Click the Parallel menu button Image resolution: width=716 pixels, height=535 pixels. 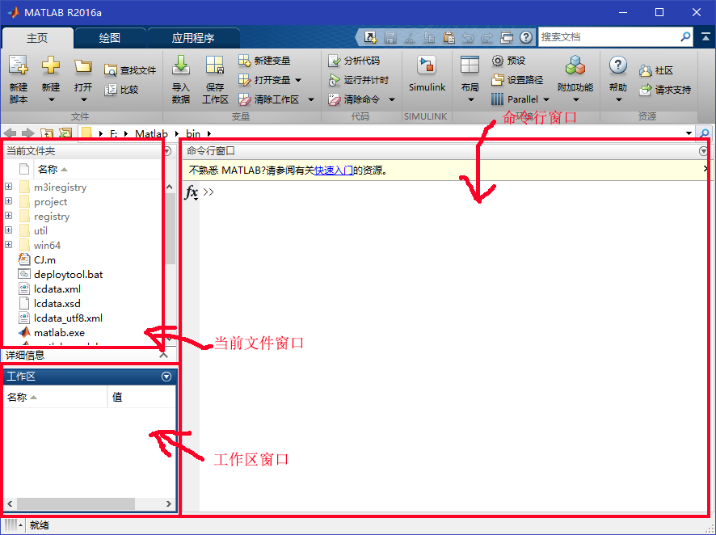point(520,99)
